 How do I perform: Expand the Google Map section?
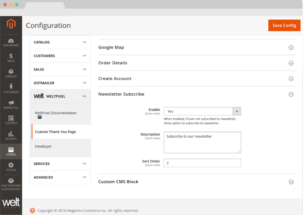point(291,48)
